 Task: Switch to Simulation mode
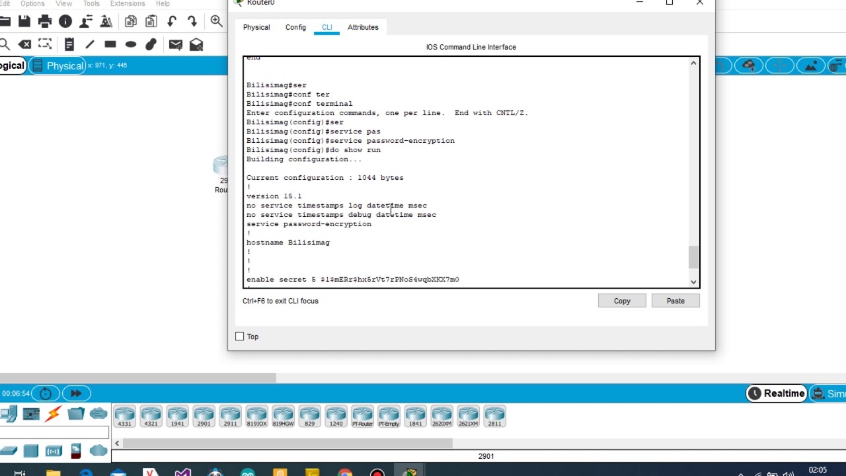828,393
